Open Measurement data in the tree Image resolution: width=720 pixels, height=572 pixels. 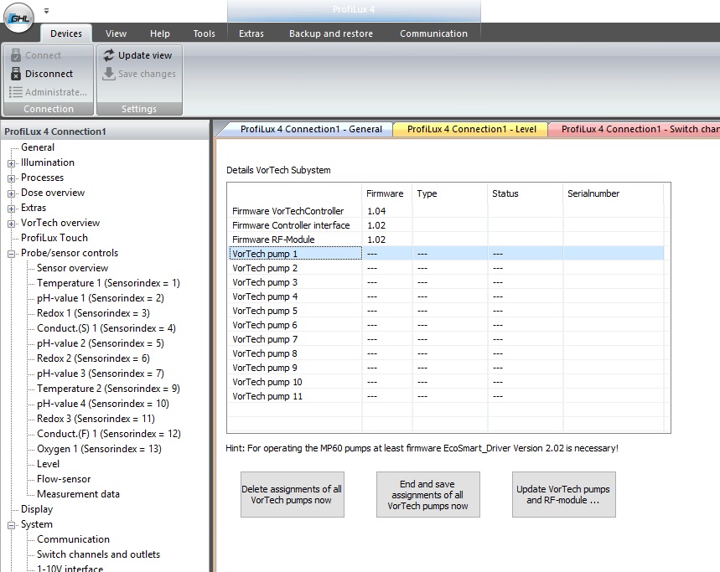78,494
